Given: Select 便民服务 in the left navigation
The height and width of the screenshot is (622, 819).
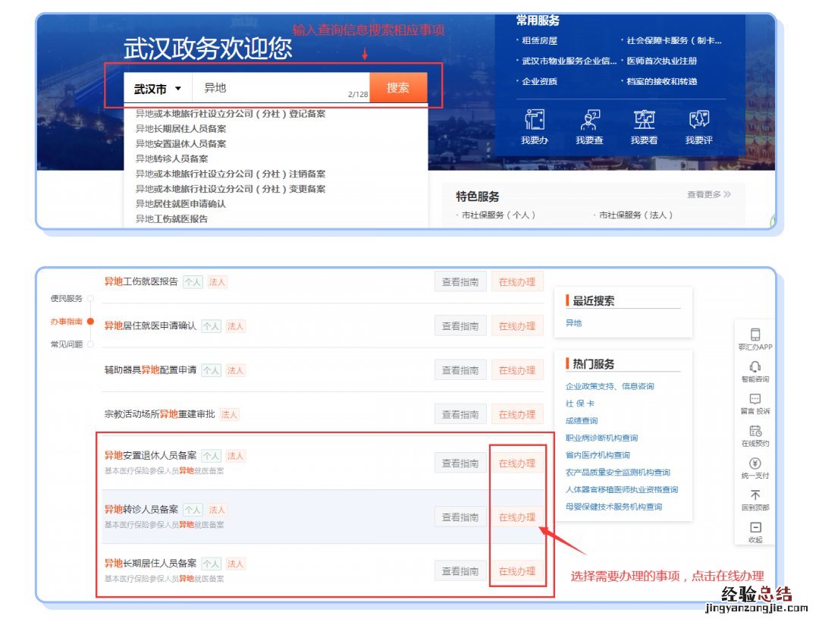Looking at the screenshot, I should (x=67, y=298).
